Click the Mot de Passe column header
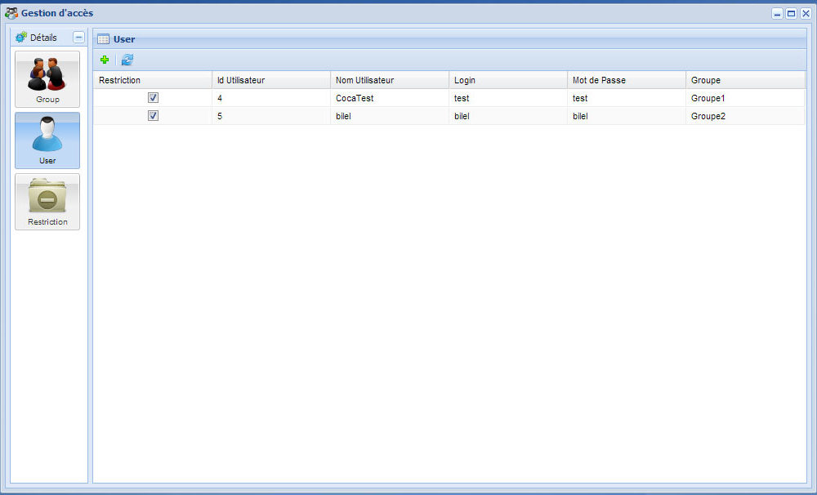 [x=599, y=80]
